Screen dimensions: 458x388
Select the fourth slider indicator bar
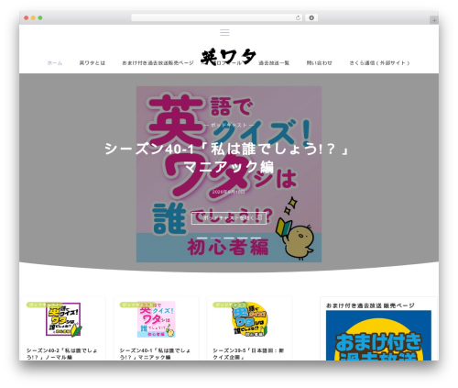[243, 238]
